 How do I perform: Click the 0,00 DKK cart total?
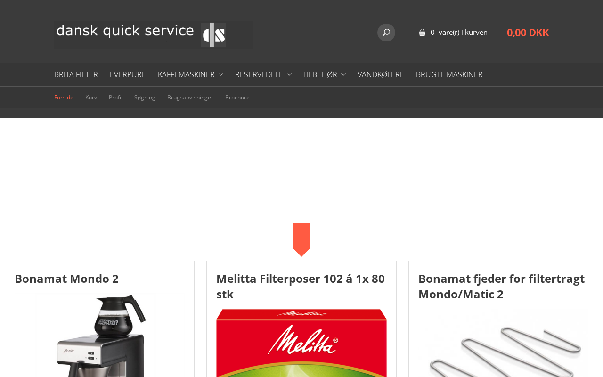528,33
